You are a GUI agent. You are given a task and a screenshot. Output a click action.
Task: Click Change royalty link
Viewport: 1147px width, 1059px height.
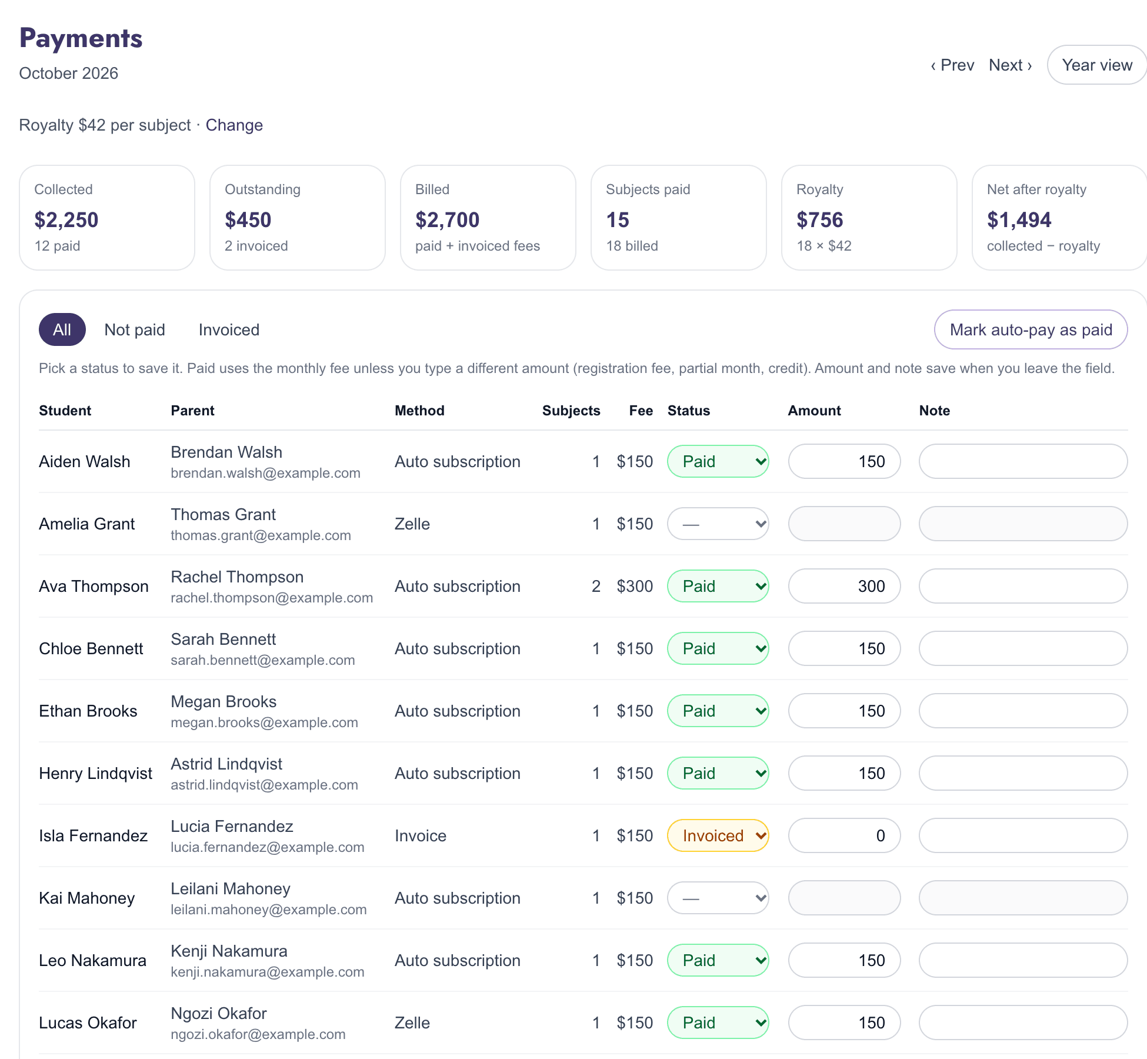pos(234,125)
